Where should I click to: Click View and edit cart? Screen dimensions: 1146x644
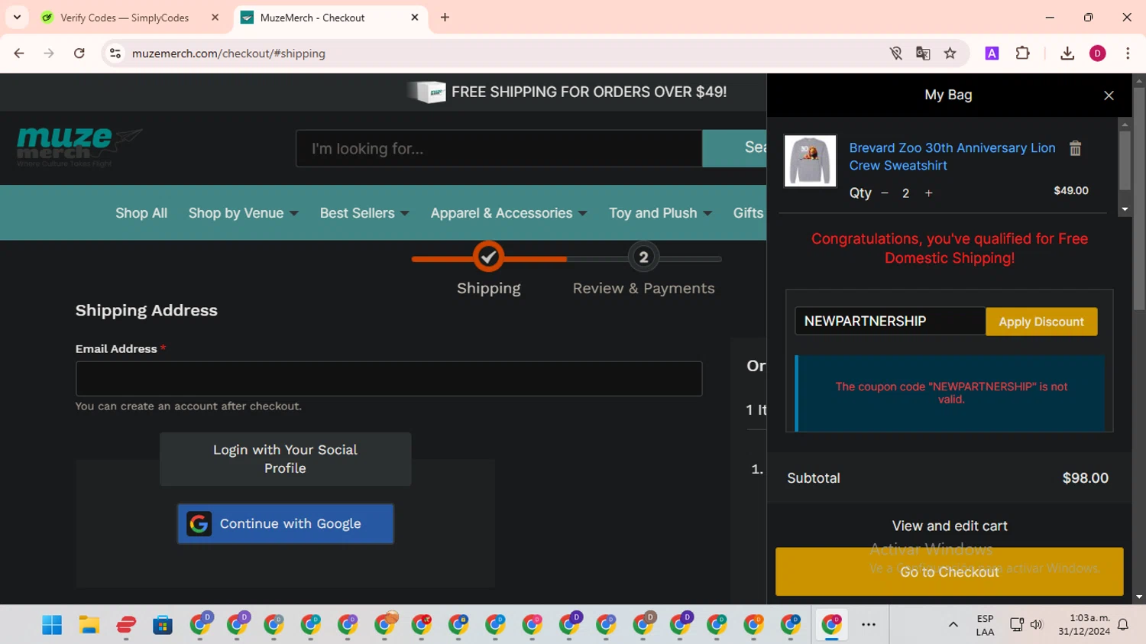coord(950,526)
